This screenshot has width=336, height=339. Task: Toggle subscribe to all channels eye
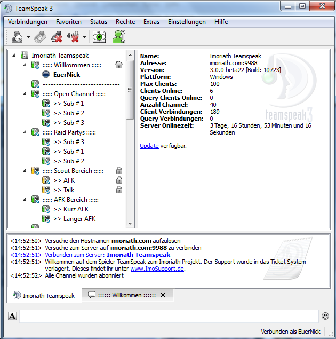[99, 37]
